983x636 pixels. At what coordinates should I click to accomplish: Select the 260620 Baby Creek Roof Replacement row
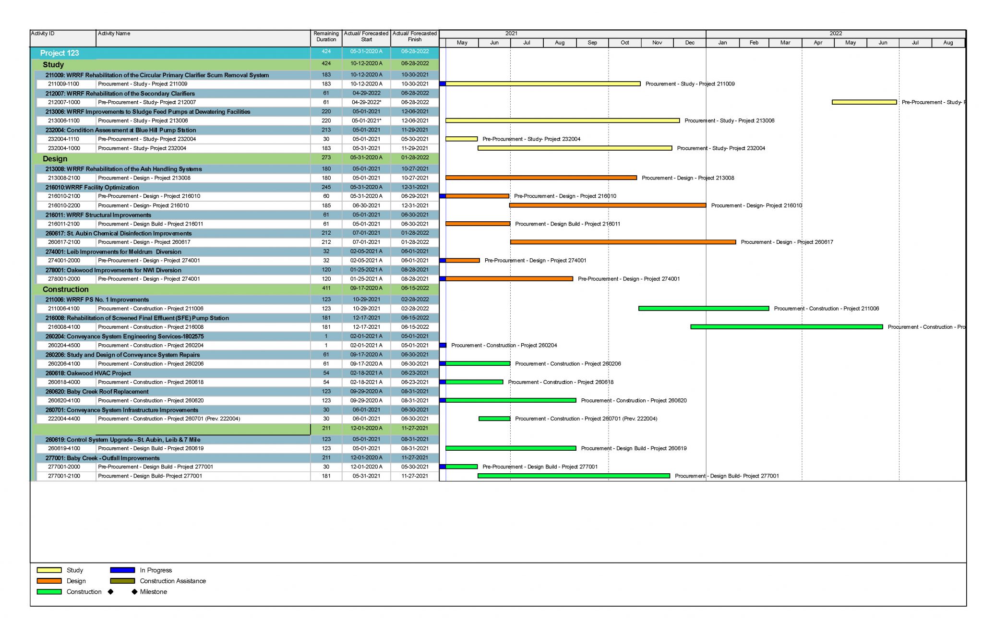click(237, 392)
